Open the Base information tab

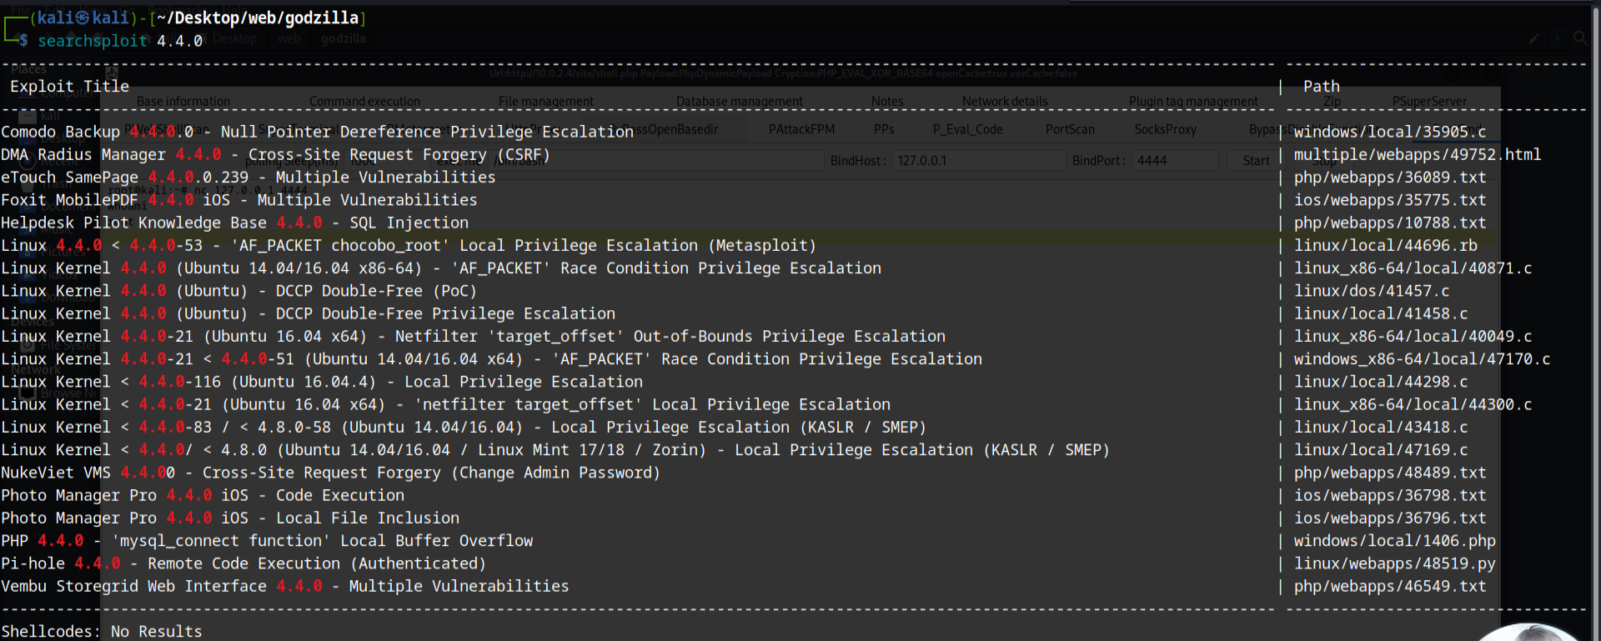pos(183,102)
